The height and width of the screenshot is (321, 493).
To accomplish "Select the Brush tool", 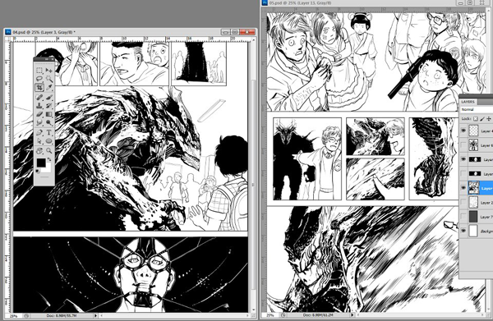I will pyautogui.click(x=48, y=97).
